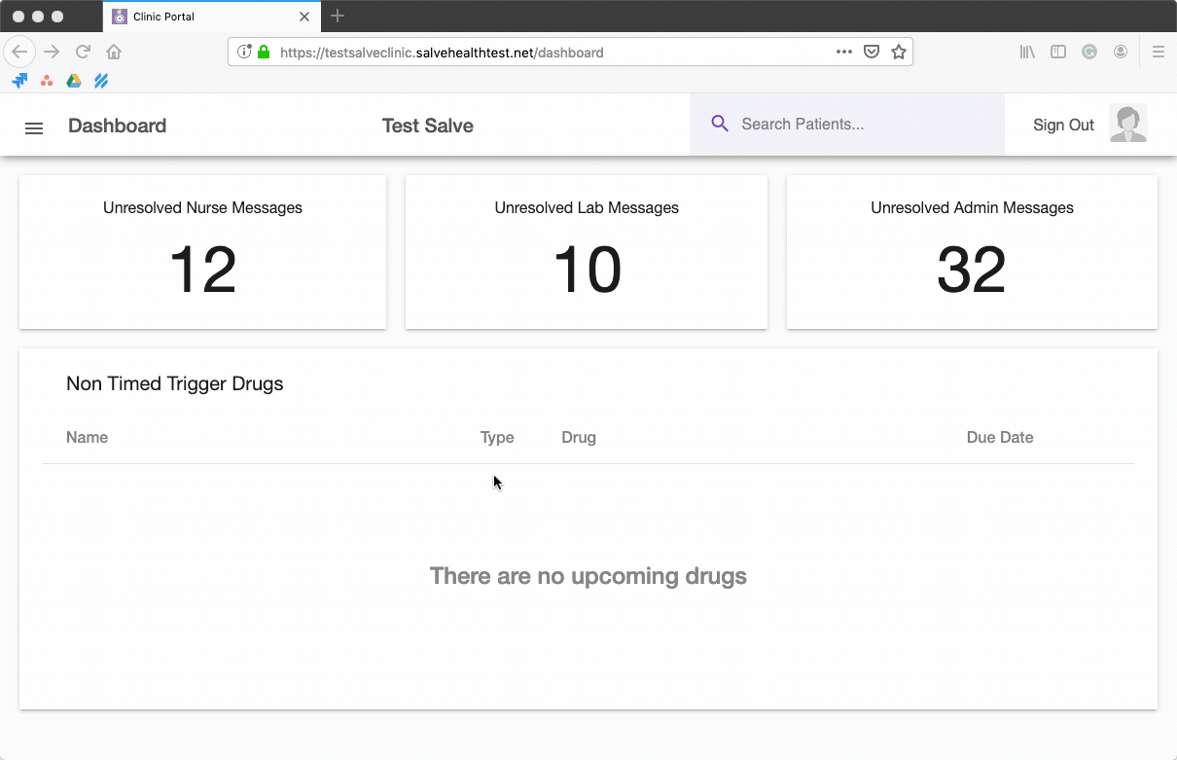Save page to Pocket icon
The height and width of the screenshot is (760, 1177).
pyautogui.click(x=872, y=52)
